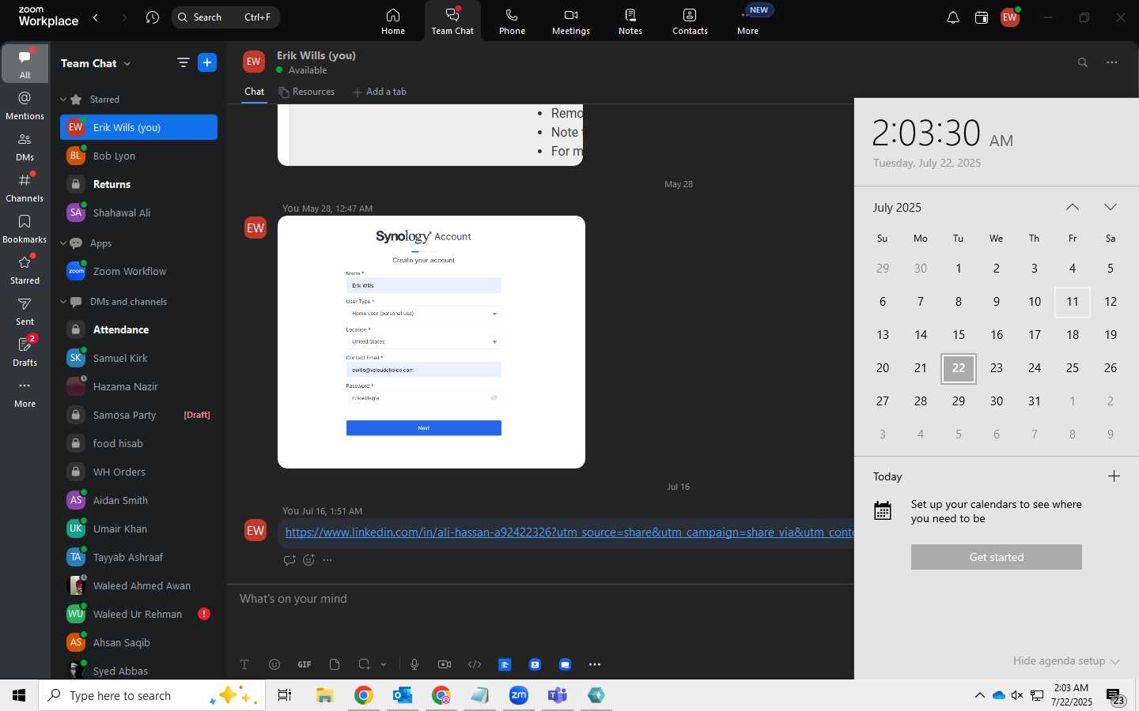Go to next month in calendar

(x=1111, y=207)
